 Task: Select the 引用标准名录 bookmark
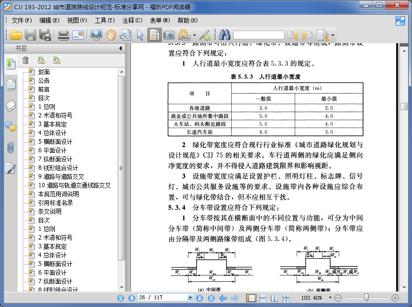point(55,203)
